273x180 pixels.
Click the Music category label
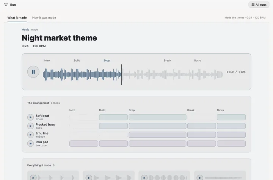pos(25,29)
